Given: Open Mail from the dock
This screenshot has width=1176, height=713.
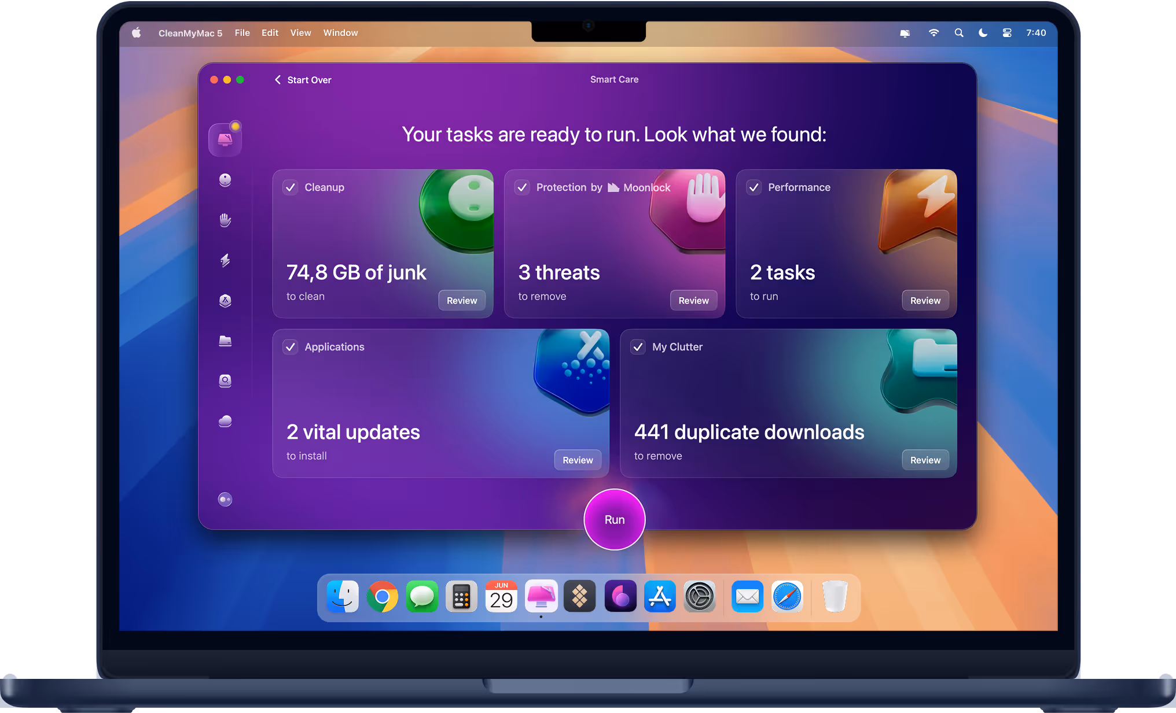Looking at the screenshot, I should [747, 597].
